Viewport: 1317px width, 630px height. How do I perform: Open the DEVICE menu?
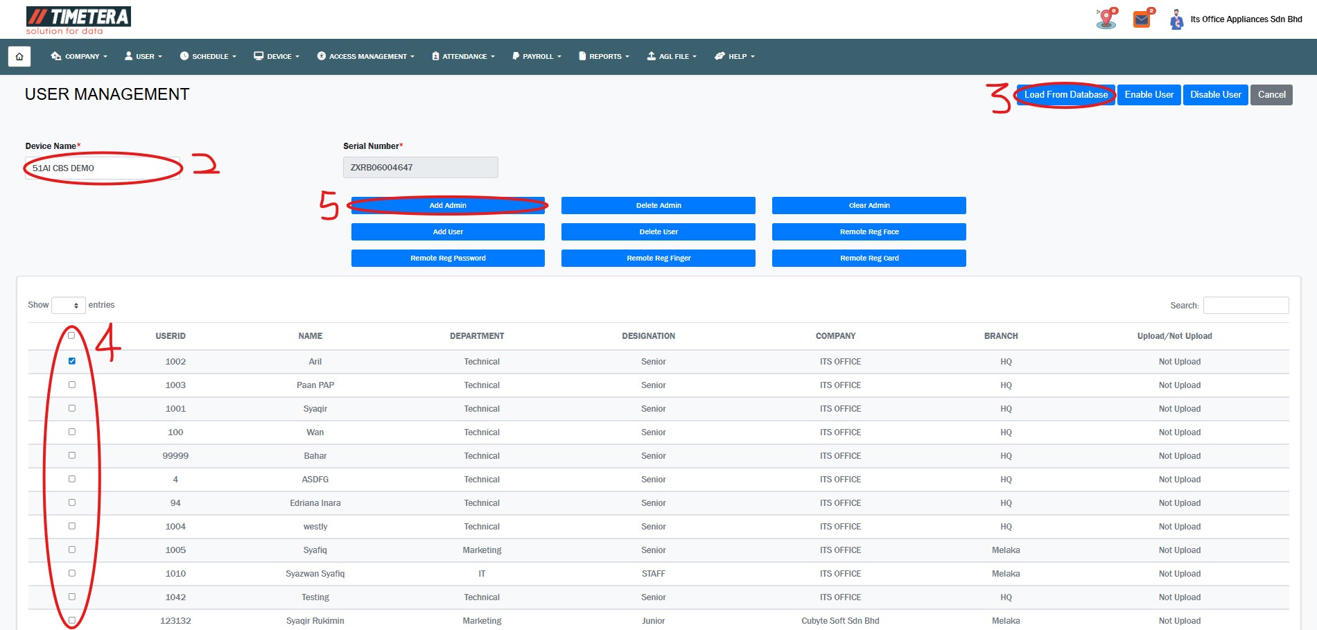coord(277,56)
